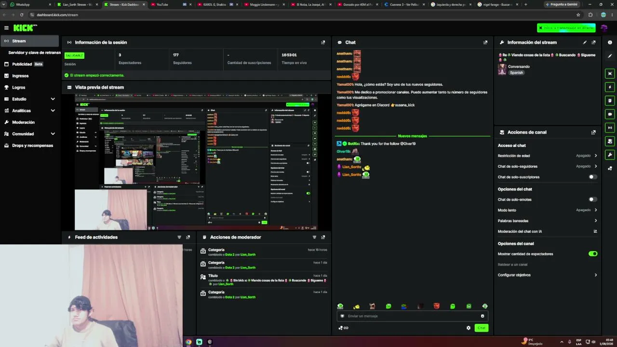Switch to the YouTube browser tab
This screenshot has height=347, width=617.
pyautogui.click(x=171, y=4)
